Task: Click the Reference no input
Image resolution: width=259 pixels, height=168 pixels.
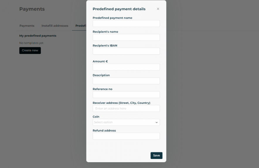Action: point(126,94)
